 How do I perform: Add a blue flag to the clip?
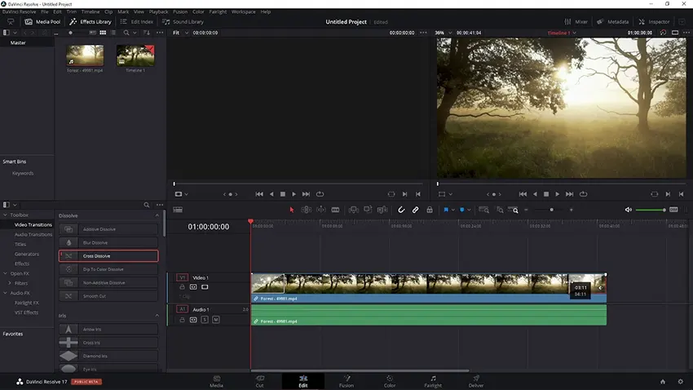tap(446, 210)
